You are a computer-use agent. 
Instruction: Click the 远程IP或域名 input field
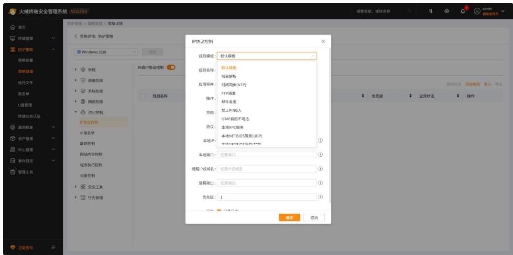(267, 169)
